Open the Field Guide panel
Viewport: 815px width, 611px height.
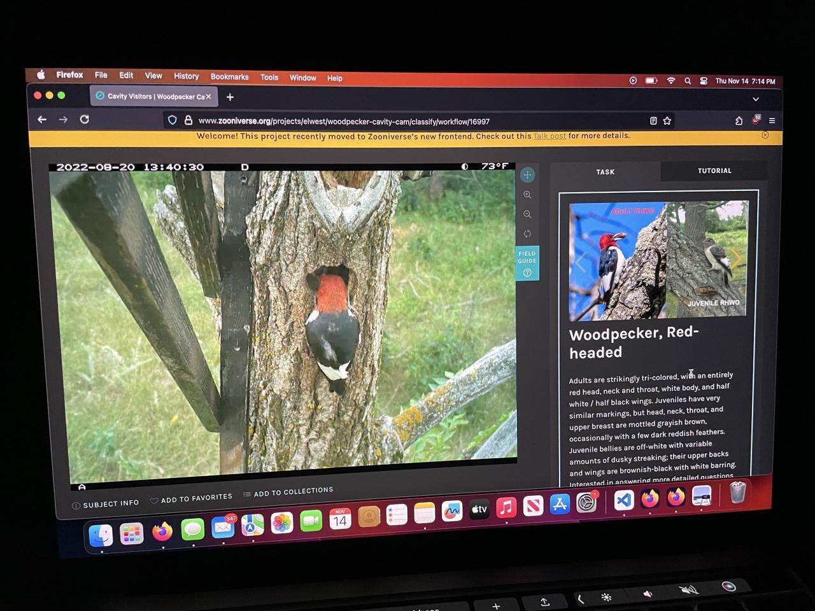[x=527, y=263]
